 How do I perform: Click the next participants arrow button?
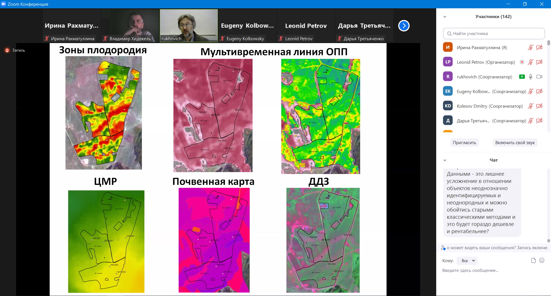(404, 26)
